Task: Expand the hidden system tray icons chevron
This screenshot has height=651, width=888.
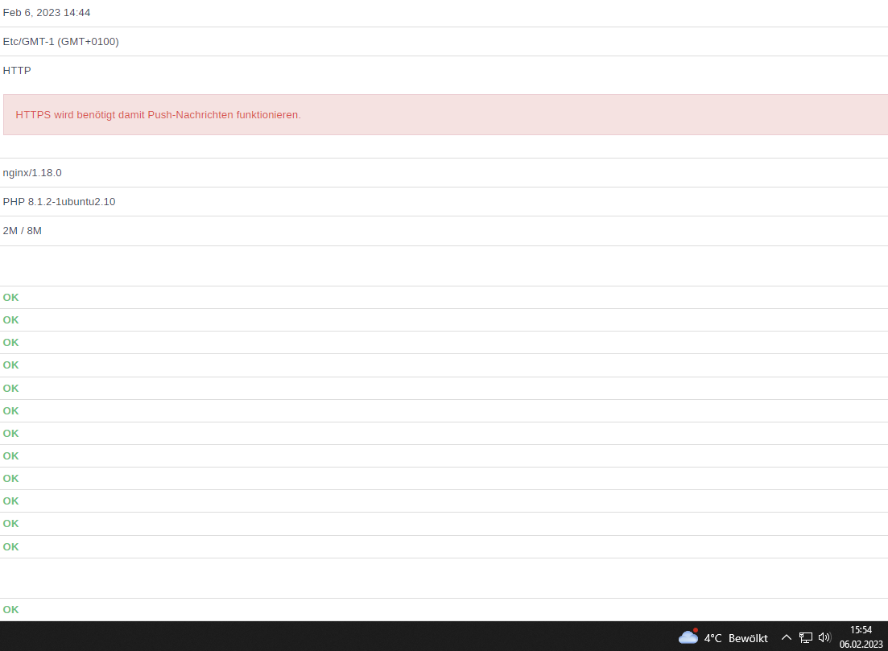Action: (786, 637)
